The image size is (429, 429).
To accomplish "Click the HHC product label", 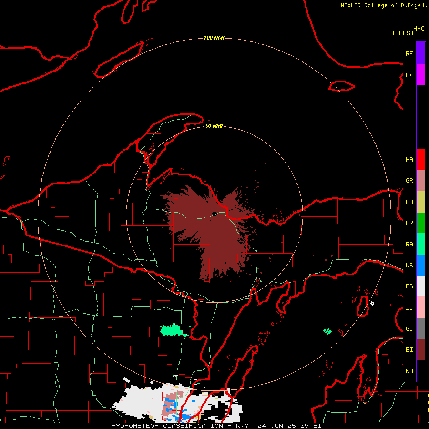I will coord(419,29).
